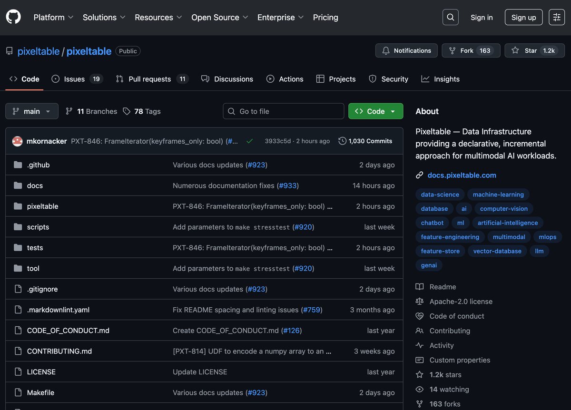View the 14 watching link
Viewport: 571px width, 410px height.
pos(443,390)
